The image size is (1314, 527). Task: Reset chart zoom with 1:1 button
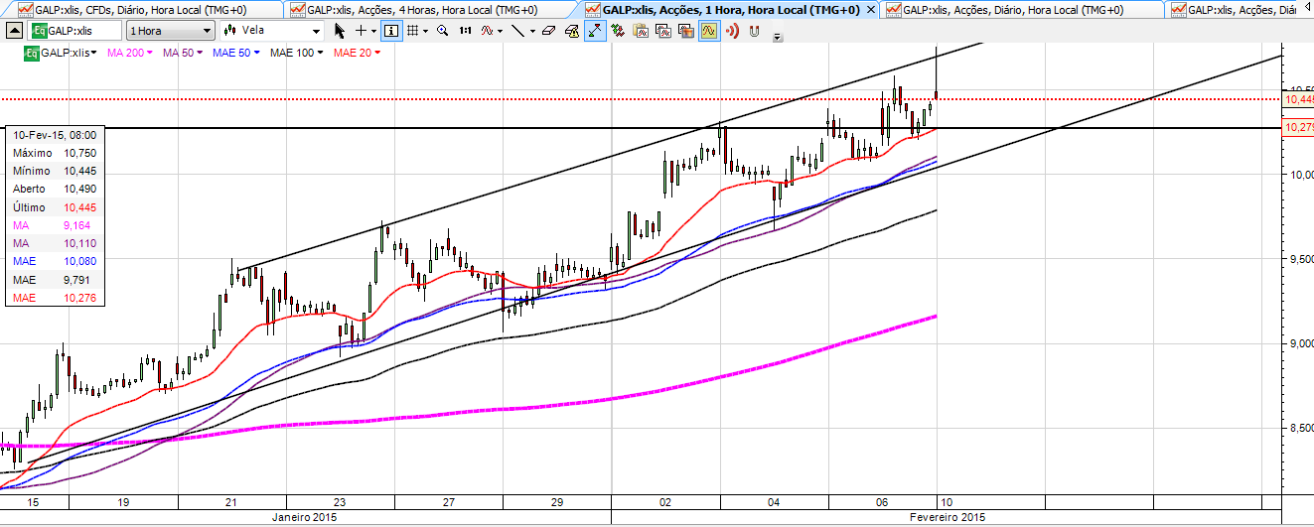465,31
